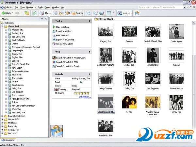Open the View menu
The image size is (196, 147).
pyautogui.click(x=22, y=7)
